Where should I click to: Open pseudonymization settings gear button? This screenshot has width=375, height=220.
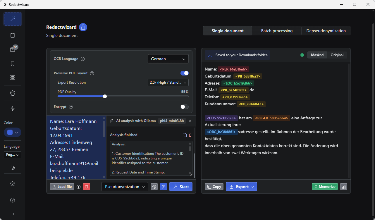click(154, 187)
